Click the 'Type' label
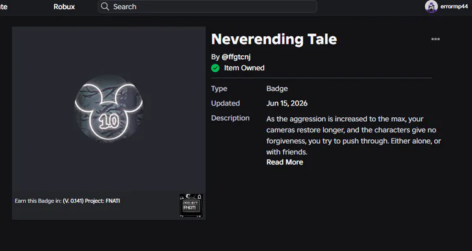Image resolution: width=472 pixels, height=251 pixels. pos(219,88)
